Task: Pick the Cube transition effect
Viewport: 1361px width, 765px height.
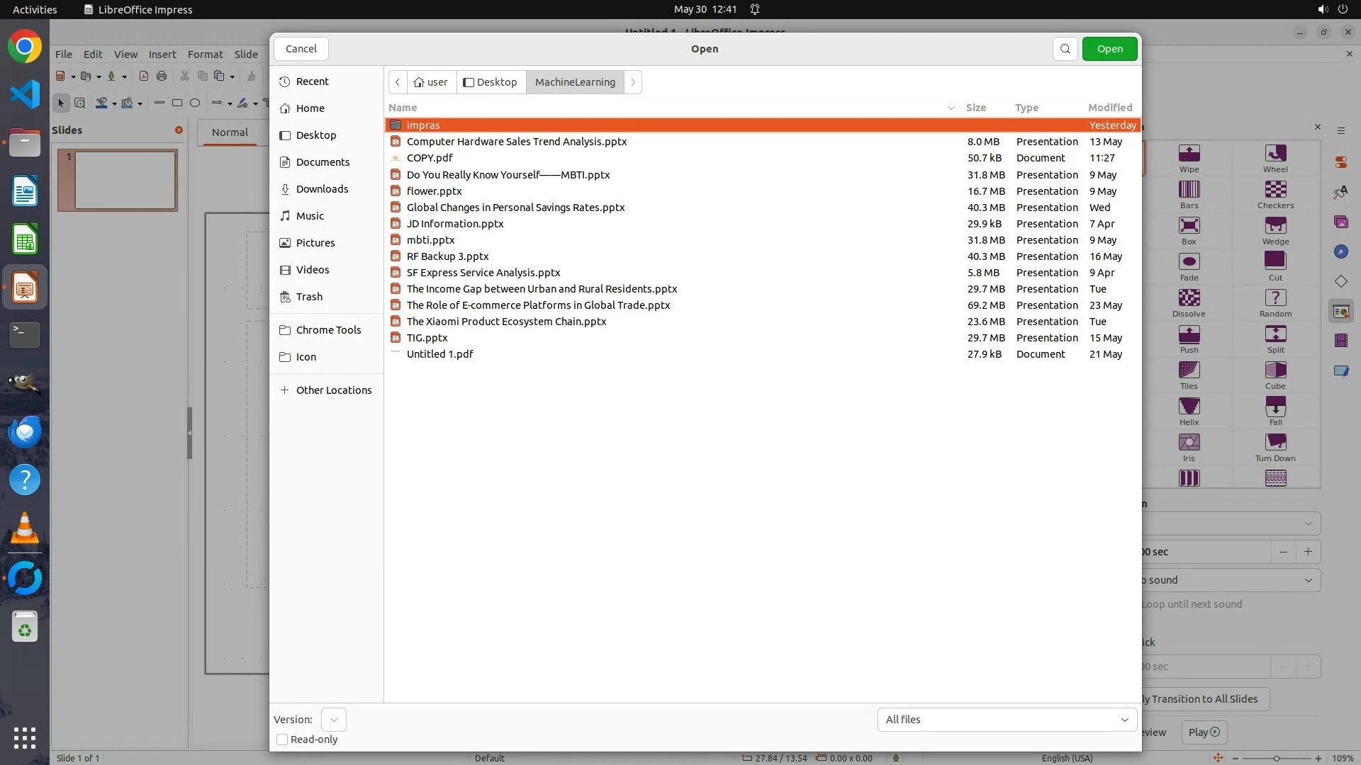Action: [1275, 370]
